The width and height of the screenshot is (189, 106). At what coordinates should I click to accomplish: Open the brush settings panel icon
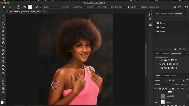[x=25, y=7]
